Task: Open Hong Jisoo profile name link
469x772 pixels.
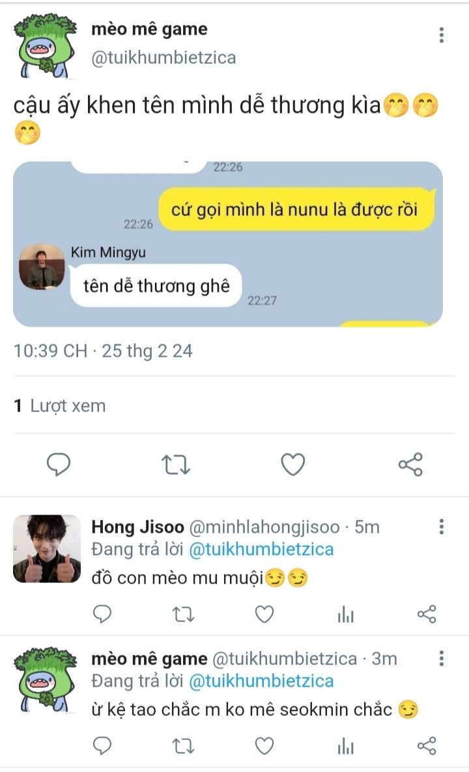Action: click(139, 527)
